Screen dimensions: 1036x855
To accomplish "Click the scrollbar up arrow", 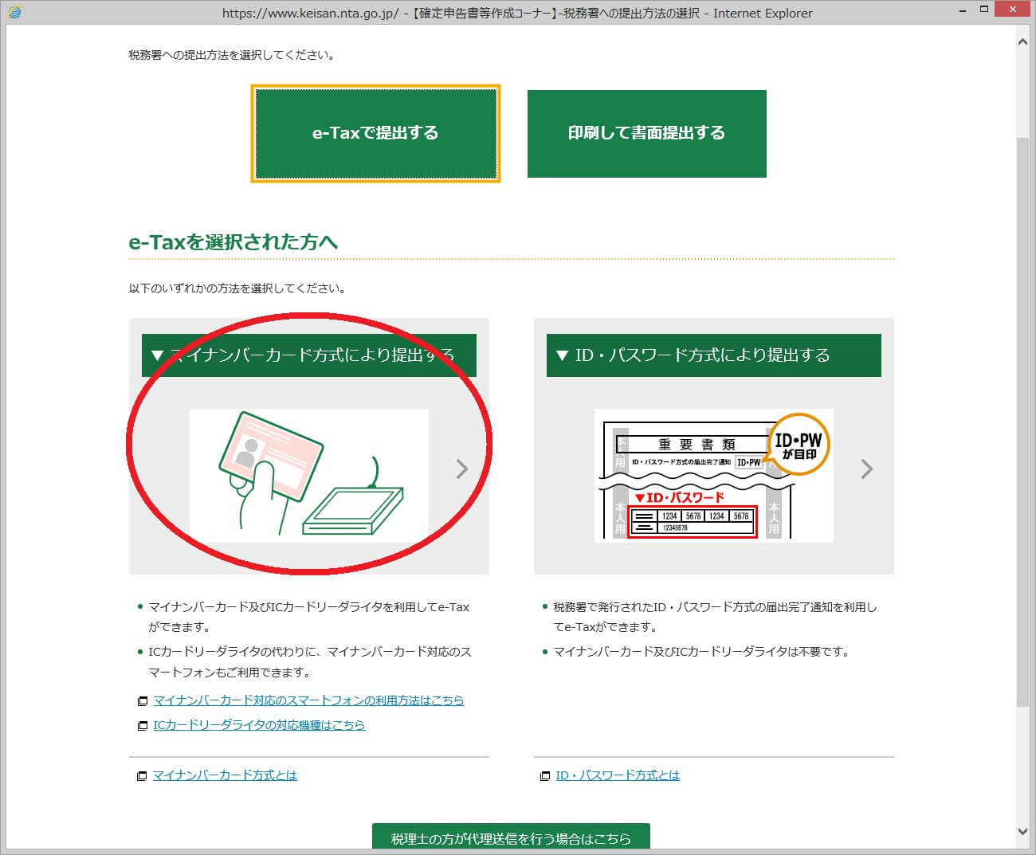I will [x=1022, y=42].
